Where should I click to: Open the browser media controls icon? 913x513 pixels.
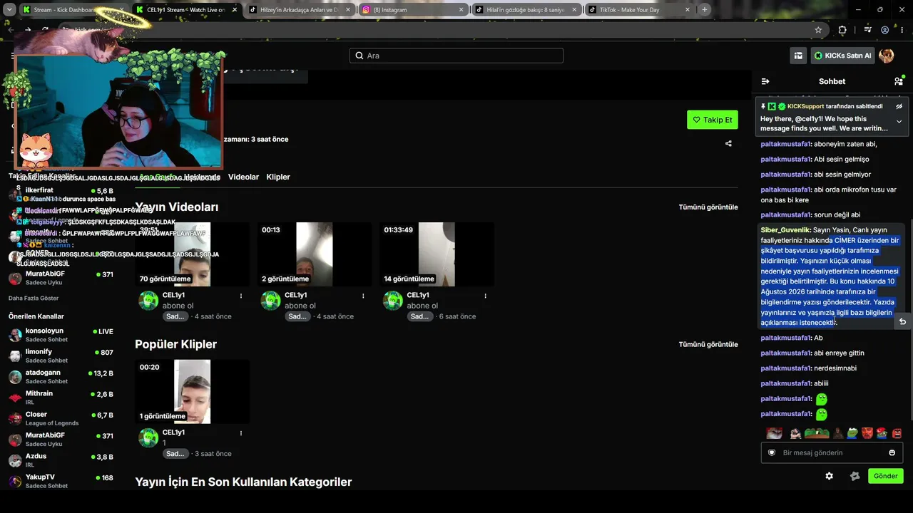867,30
